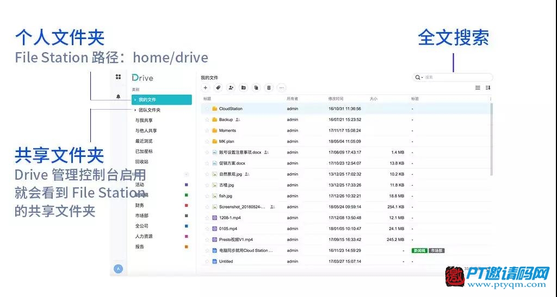Open the sort order icon
The image size is (557, 297).
point(488,87)
